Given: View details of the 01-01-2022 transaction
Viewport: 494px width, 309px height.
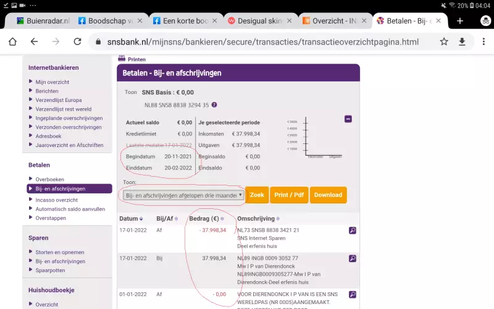Looking at the screenshot, I should tap(353, 295).
